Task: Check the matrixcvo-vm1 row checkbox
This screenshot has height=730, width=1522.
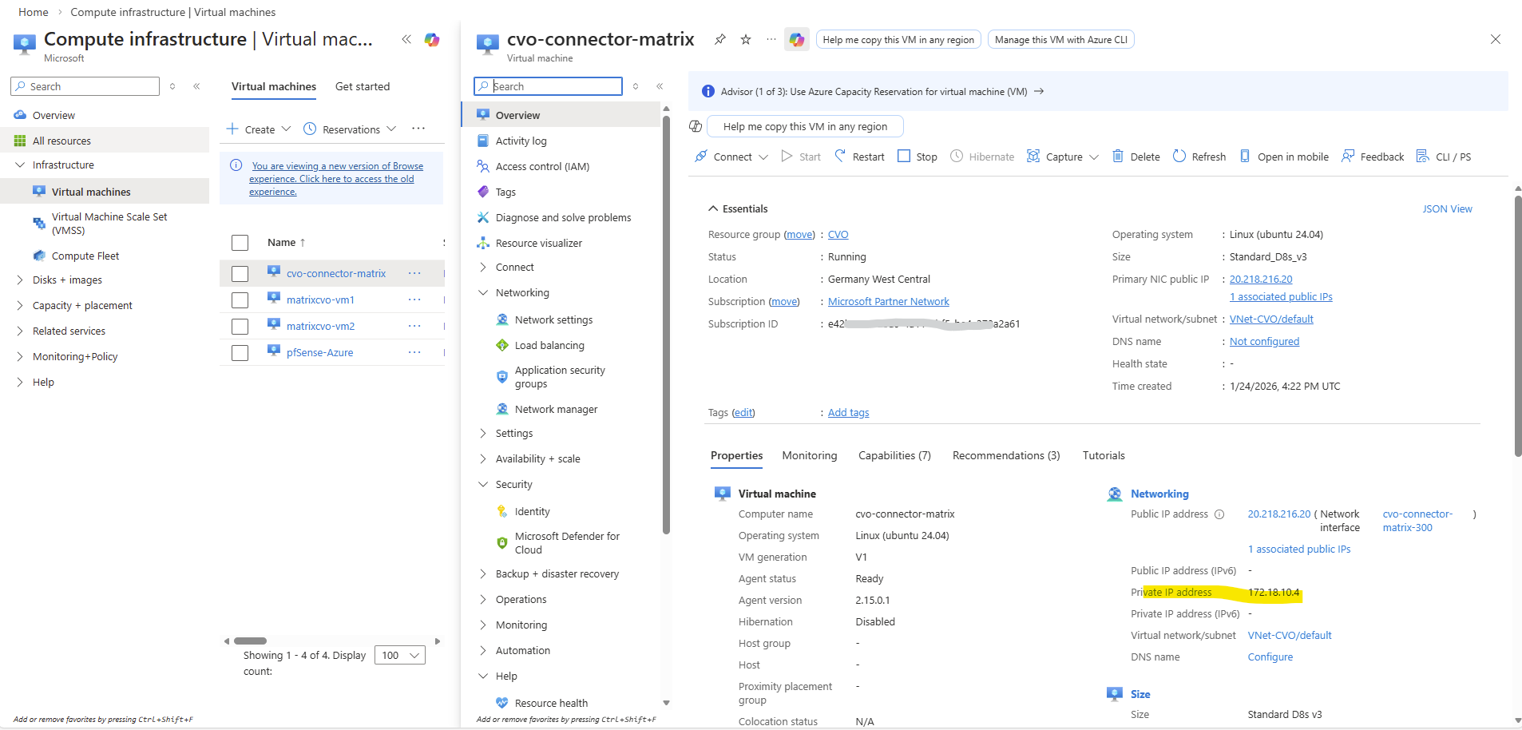Action: click(240, 300)
